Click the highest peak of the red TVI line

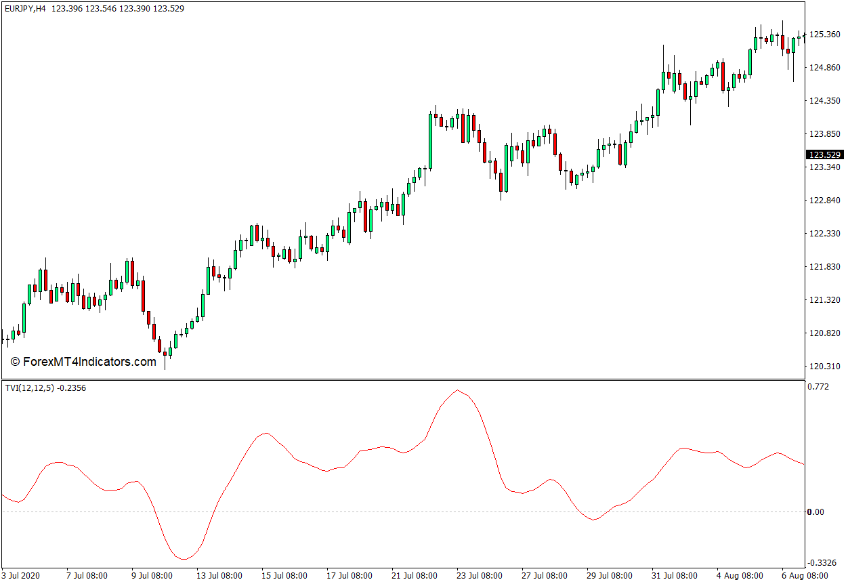click(458, 390)
